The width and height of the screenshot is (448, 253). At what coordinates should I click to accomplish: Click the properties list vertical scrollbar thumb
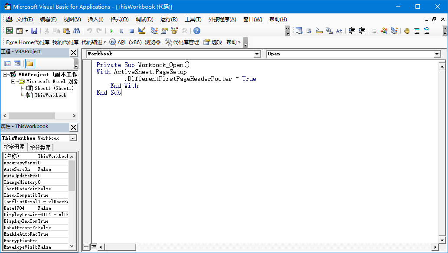click(x=72, y=175)
